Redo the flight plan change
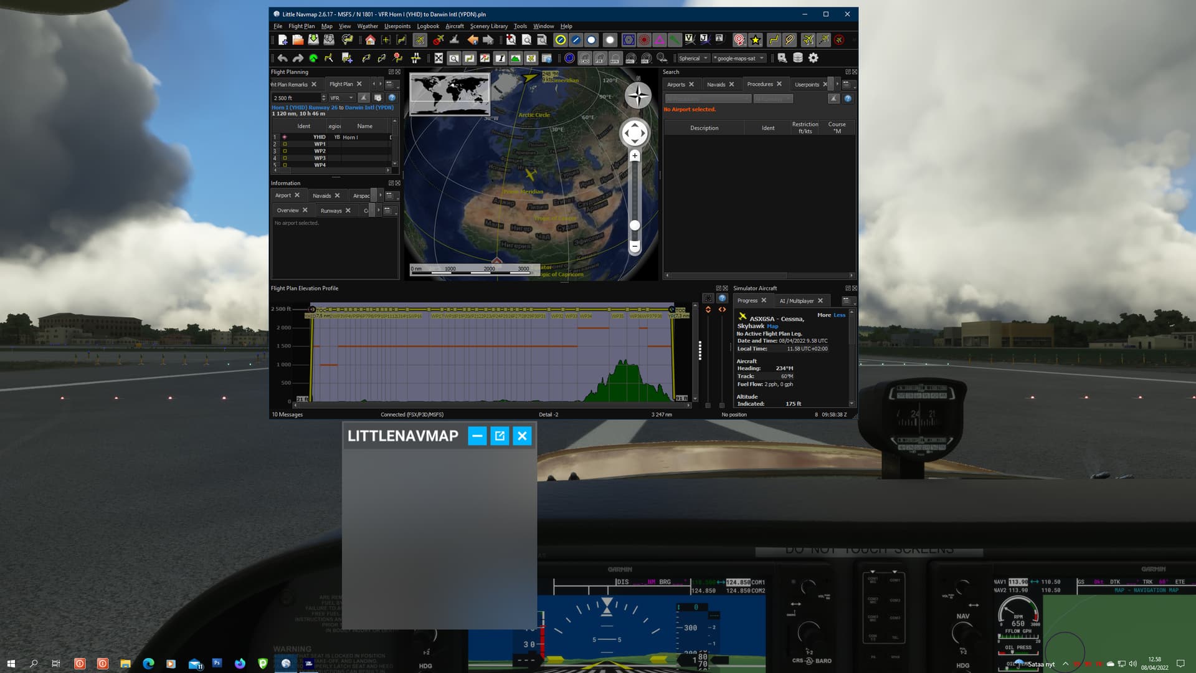The image size is (1196, 673). point(298,58)
